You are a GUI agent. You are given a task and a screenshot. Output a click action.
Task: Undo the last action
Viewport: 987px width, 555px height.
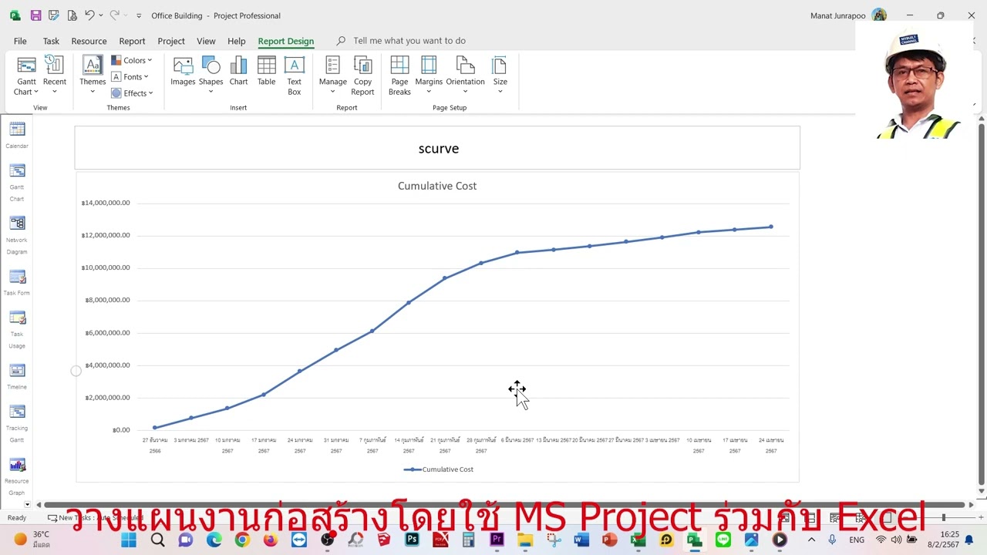(x=89, y=15)
